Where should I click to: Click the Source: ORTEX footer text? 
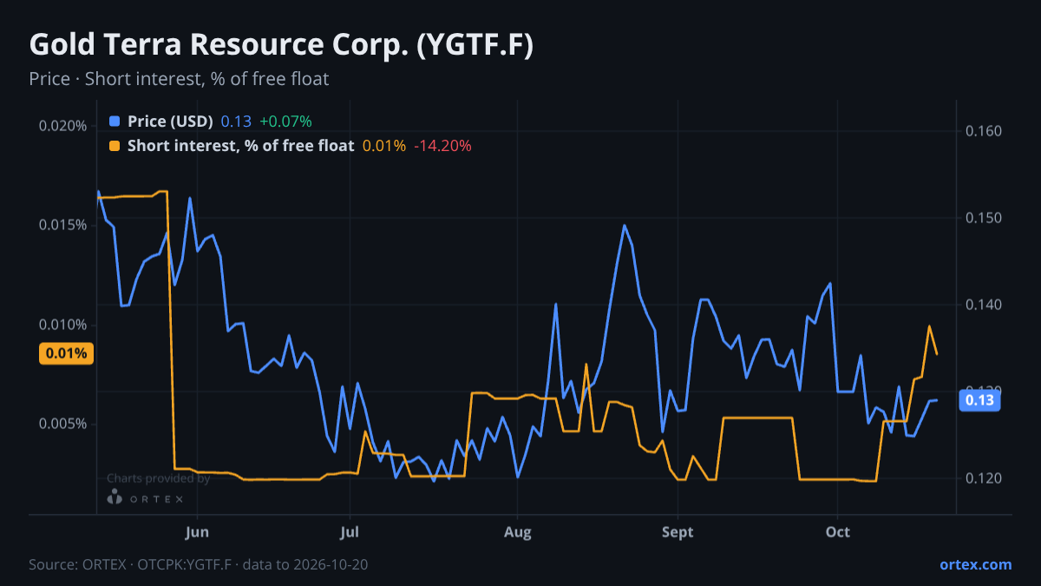click(199, 564)
